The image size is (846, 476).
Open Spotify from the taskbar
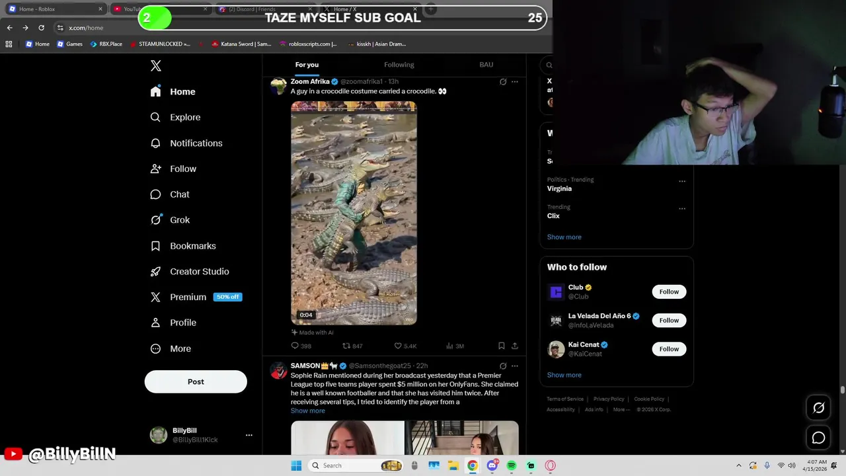coord(512,465)
